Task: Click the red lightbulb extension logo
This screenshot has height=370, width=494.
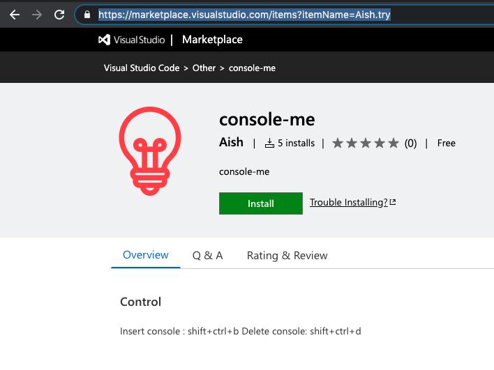Action: [x=150, y=151]
